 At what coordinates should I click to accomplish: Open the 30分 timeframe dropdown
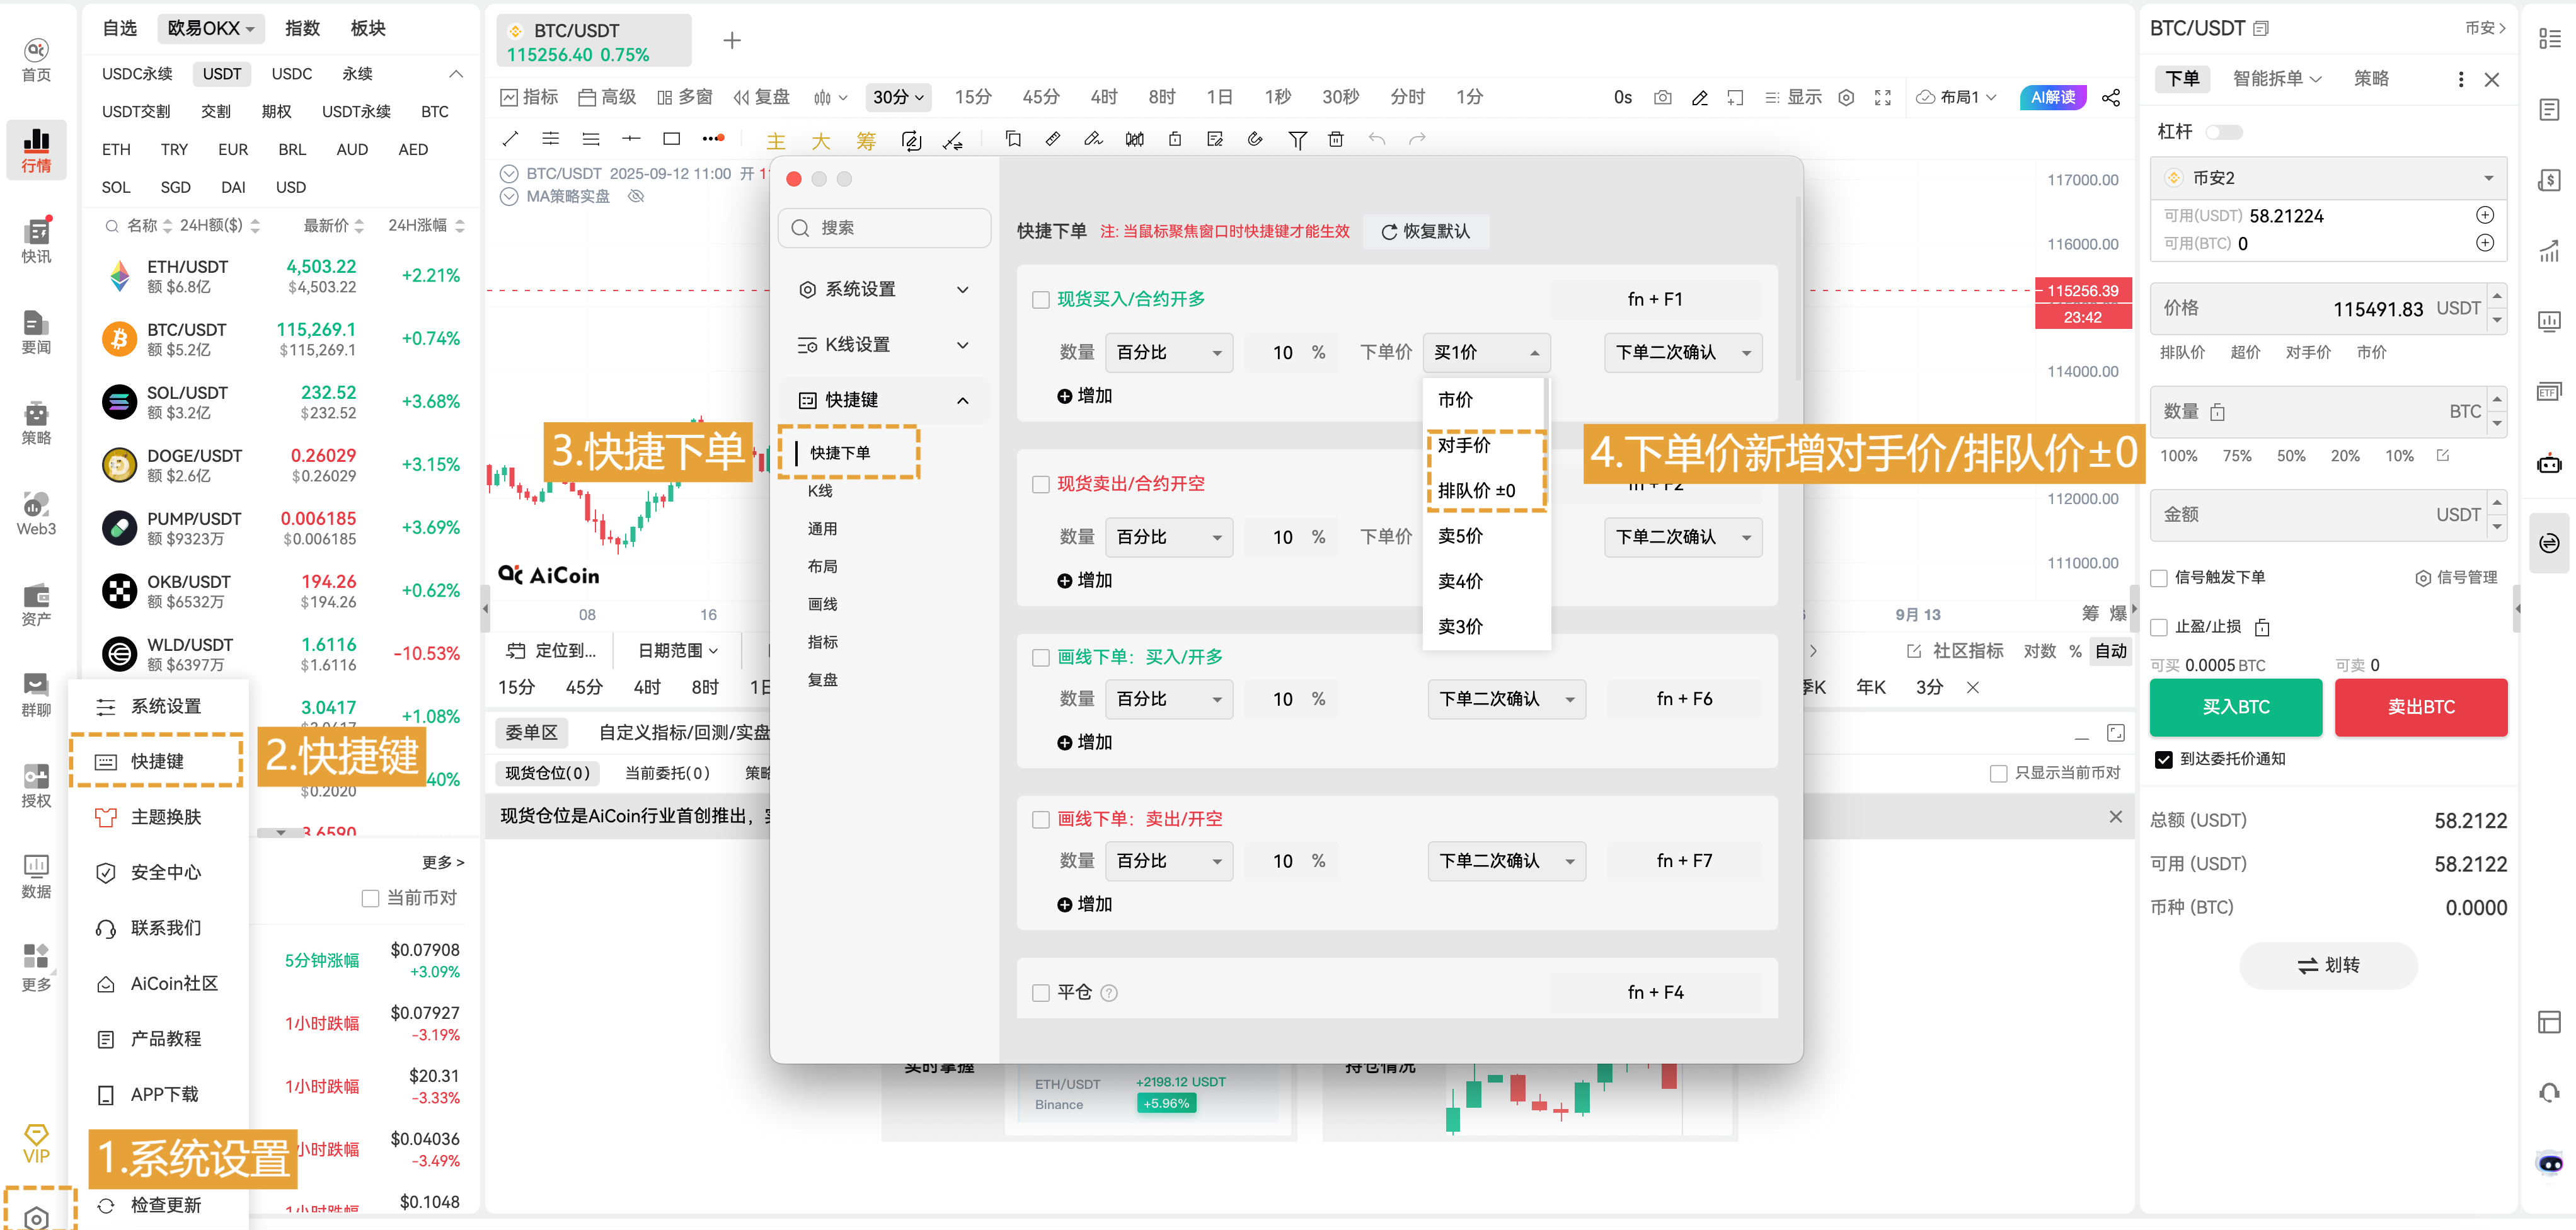pyautogui.click(x=897, y=97)
